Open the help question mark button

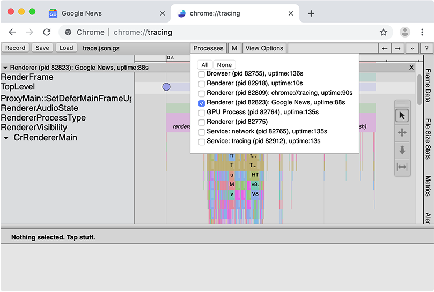(x=426, y=48)
